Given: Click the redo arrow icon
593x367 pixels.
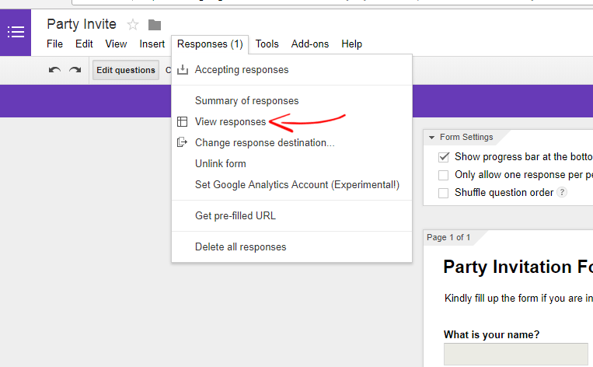Looking at the screenshot, I should 75,70.
